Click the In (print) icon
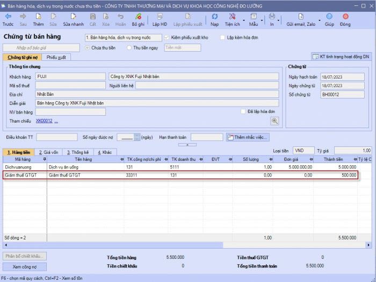The height and width of the screenshot is (282, 376). tap(272, 17)
